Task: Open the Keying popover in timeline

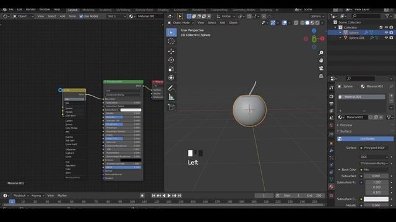Action: [37, 195]
